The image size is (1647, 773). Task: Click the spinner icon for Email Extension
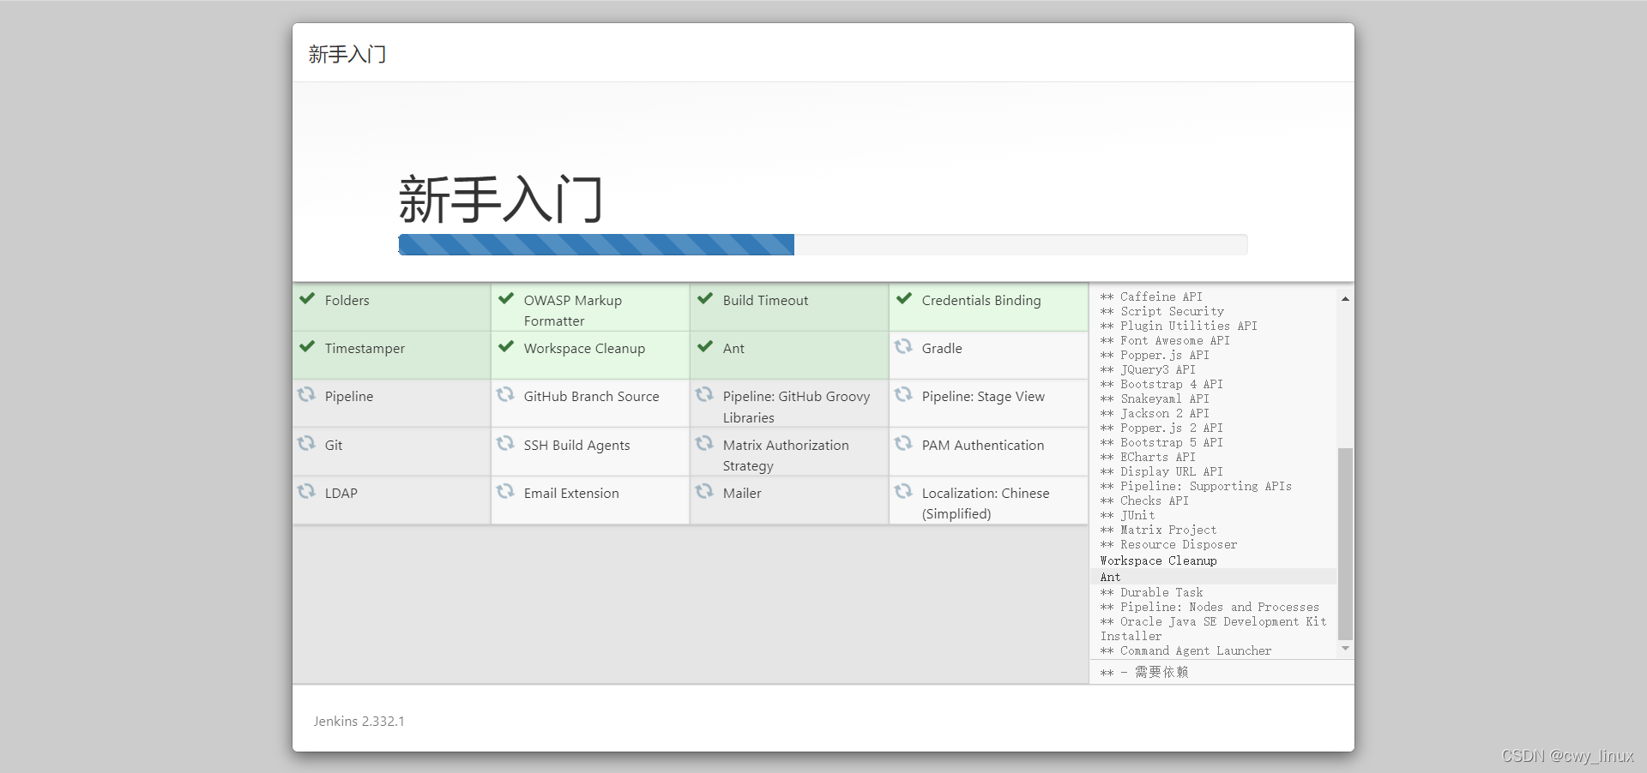coord(505,491)
